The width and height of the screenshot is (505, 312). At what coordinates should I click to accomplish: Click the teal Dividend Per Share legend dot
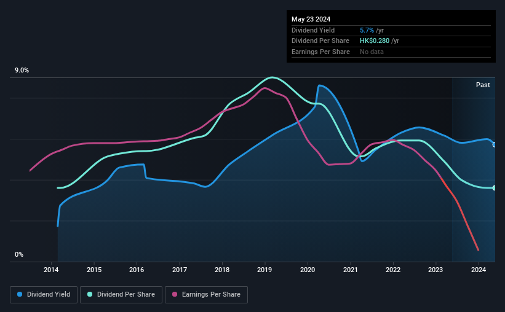coord(90,294)
